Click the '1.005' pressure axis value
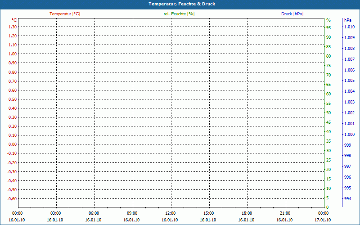360x225 pixels. click(349, 81)
